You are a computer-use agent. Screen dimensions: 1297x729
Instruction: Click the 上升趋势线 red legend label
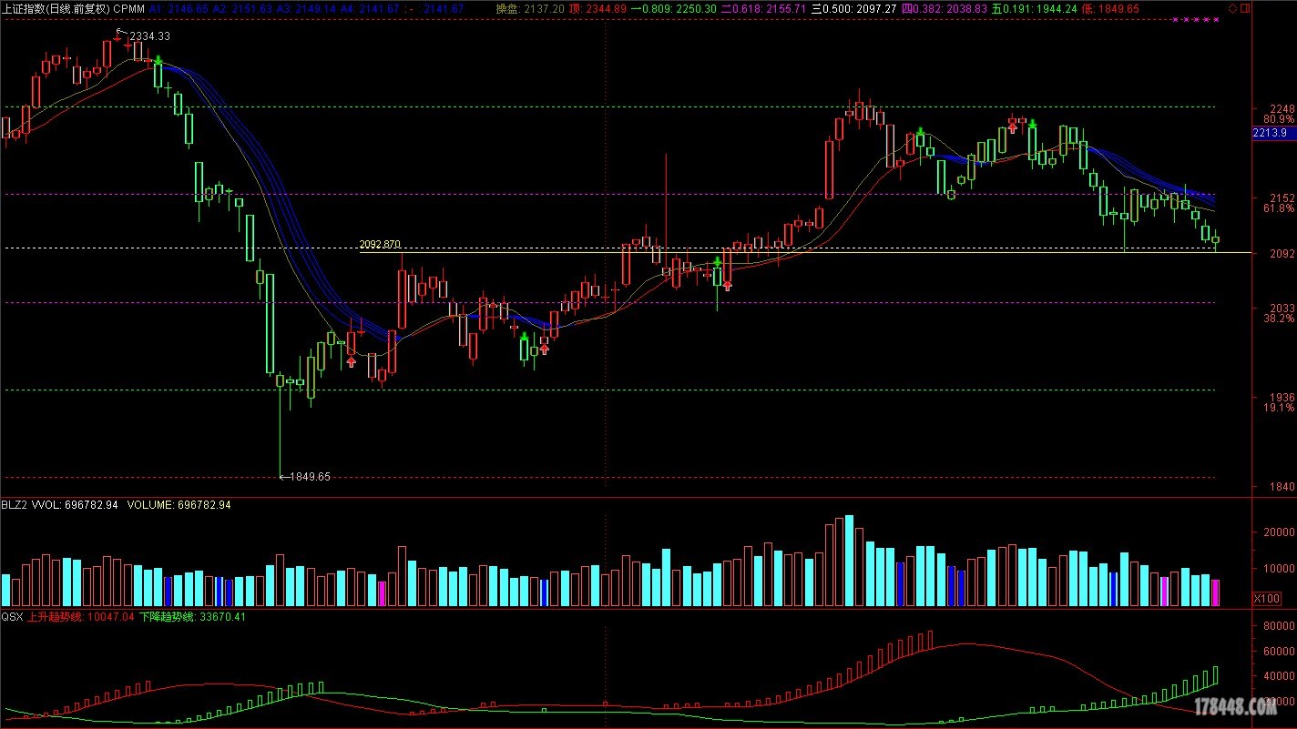(x=55, y=617)
